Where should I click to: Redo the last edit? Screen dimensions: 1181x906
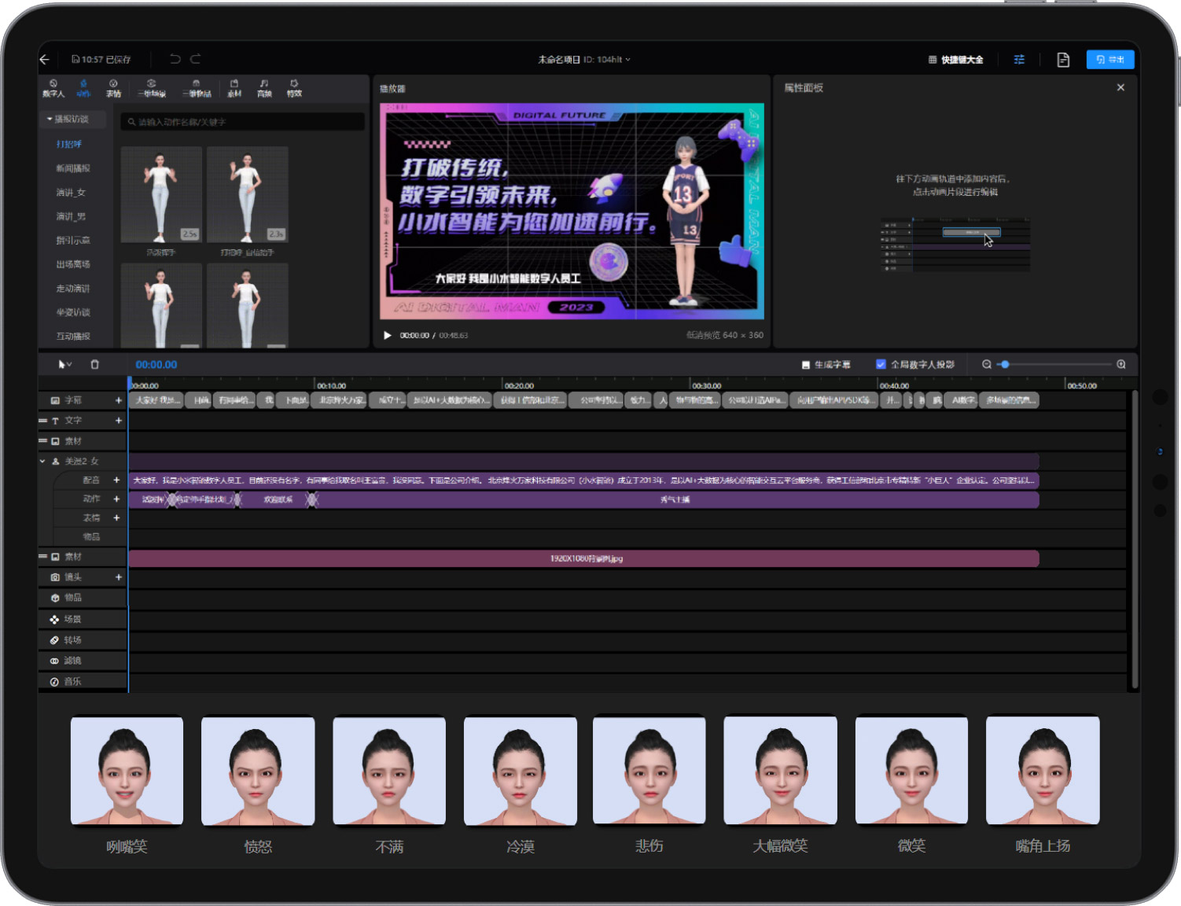[195, 59]
